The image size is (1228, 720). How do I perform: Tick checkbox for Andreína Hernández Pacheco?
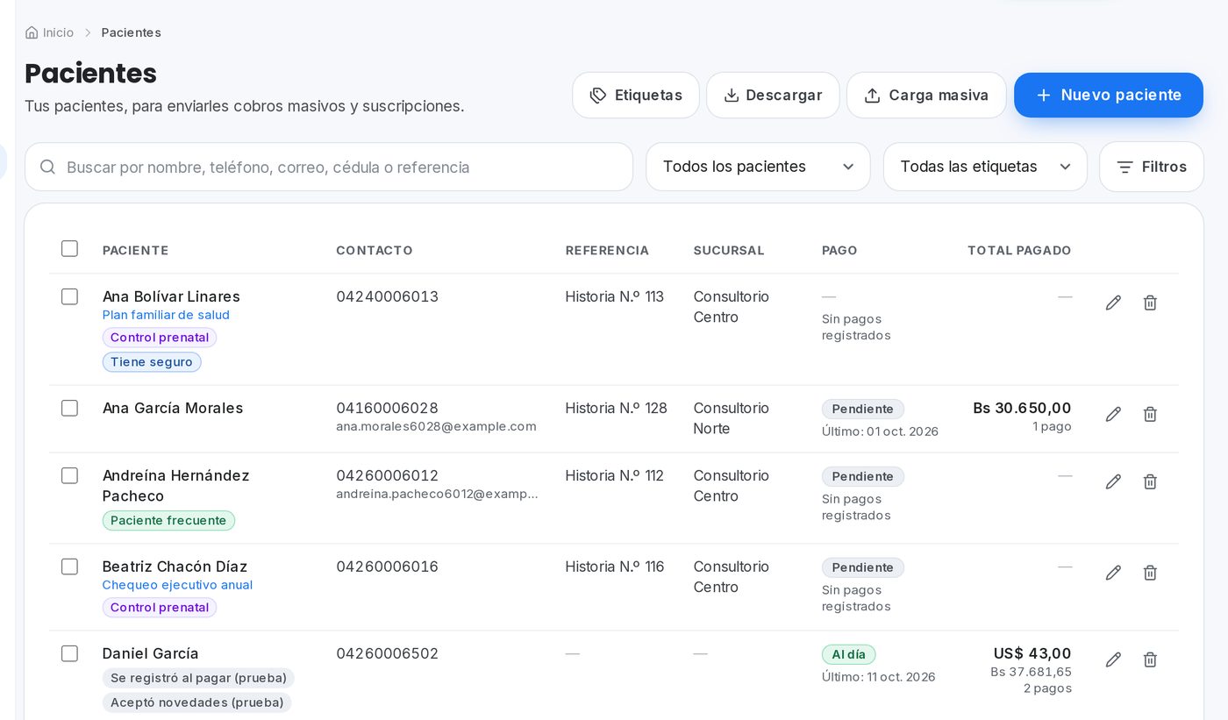tap(69, 475)
